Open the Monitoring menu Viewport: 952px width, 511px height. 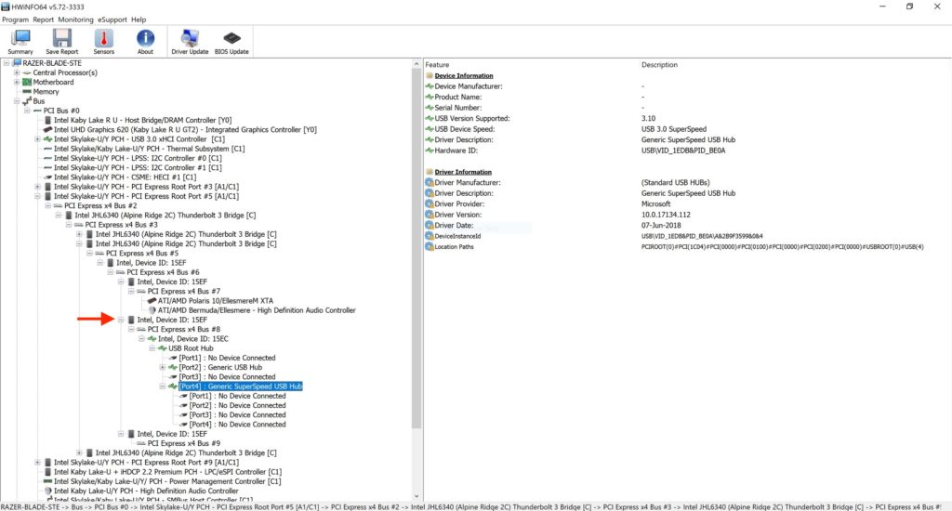click(75, 19)
